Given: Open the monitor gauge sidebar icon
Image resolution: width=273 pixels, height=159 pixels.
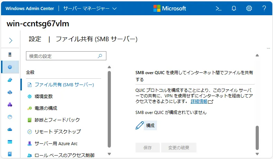Looking at the screenshot, I should tap(10, 117).
